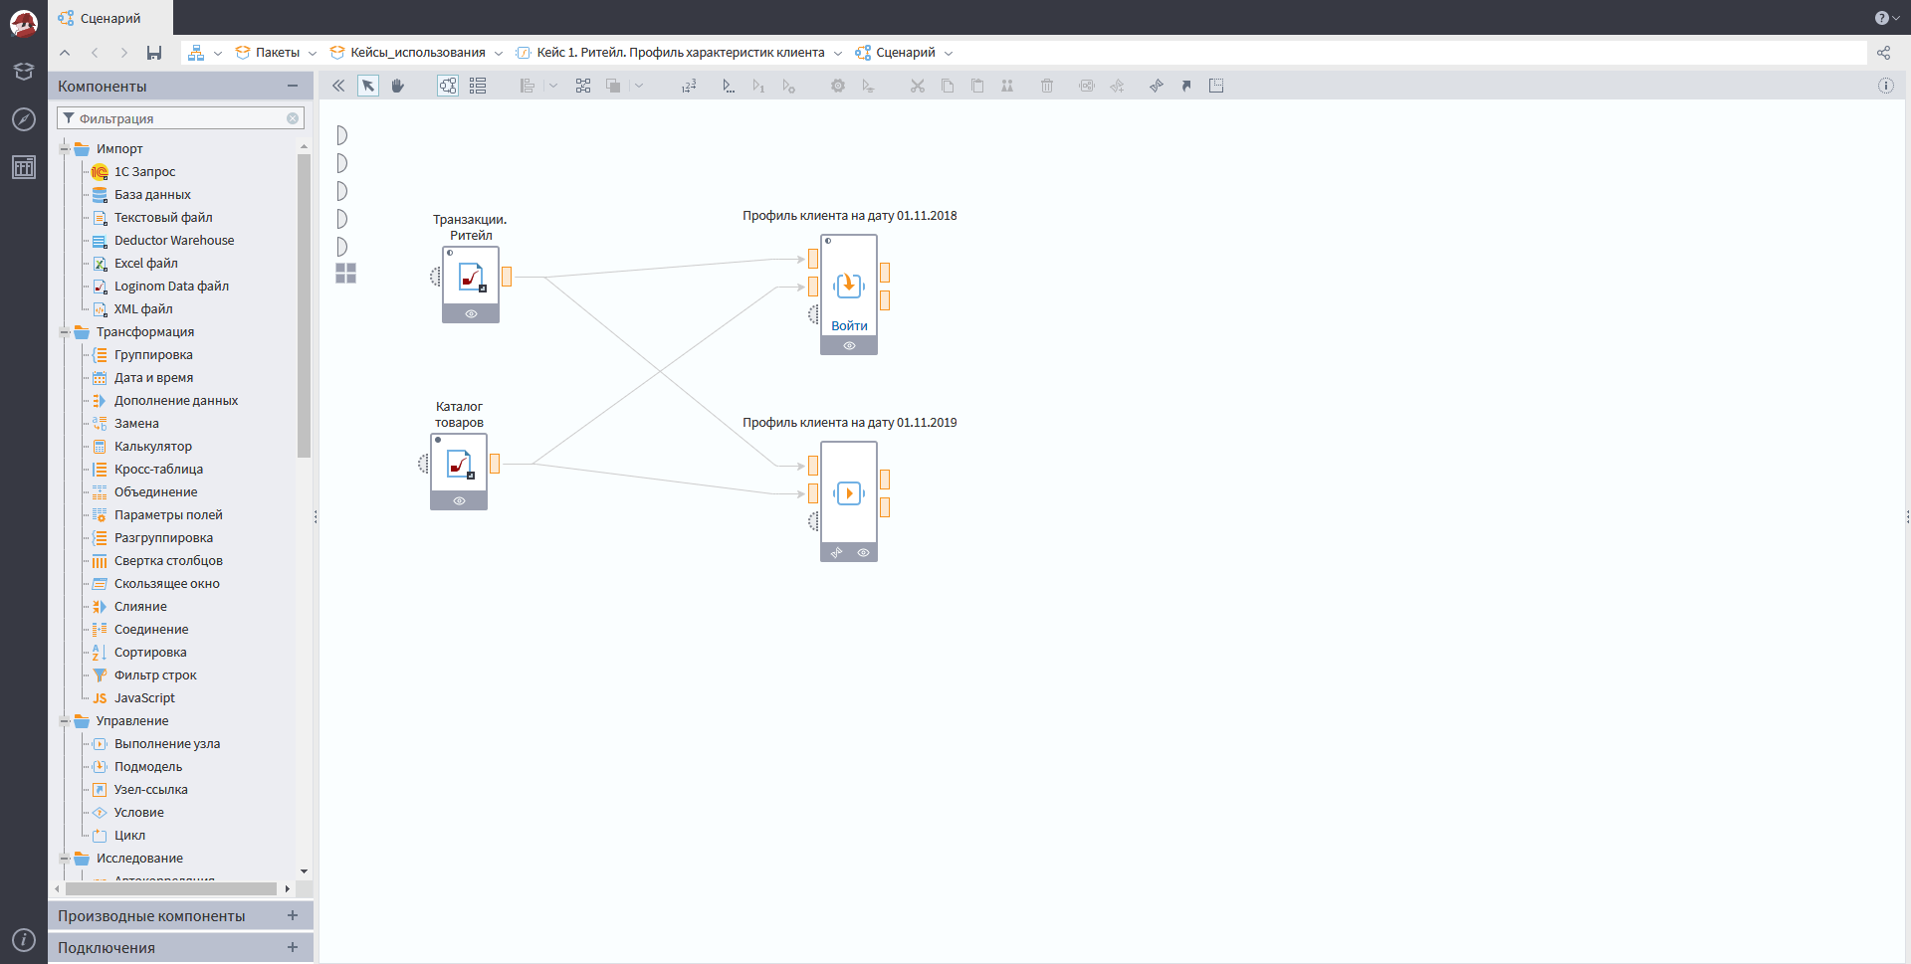Select the JavaScript component

click(x=132, y=698)
